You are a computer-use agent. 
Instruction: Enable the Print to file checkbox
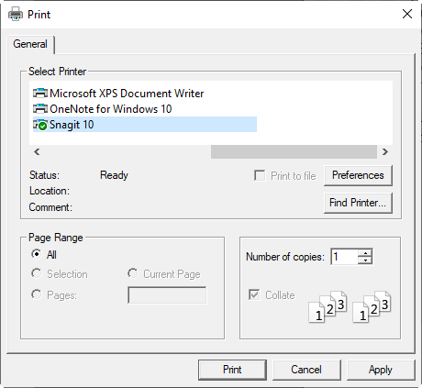(x=260, y=175)
